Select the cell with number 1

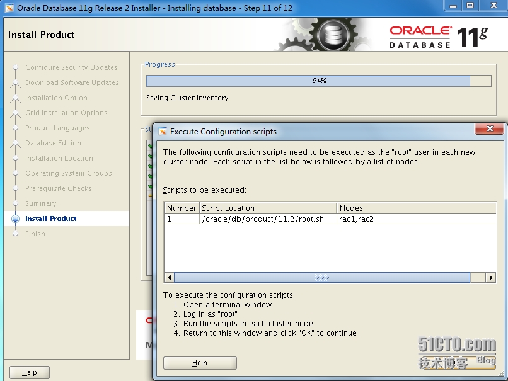[x=182, y=219]
